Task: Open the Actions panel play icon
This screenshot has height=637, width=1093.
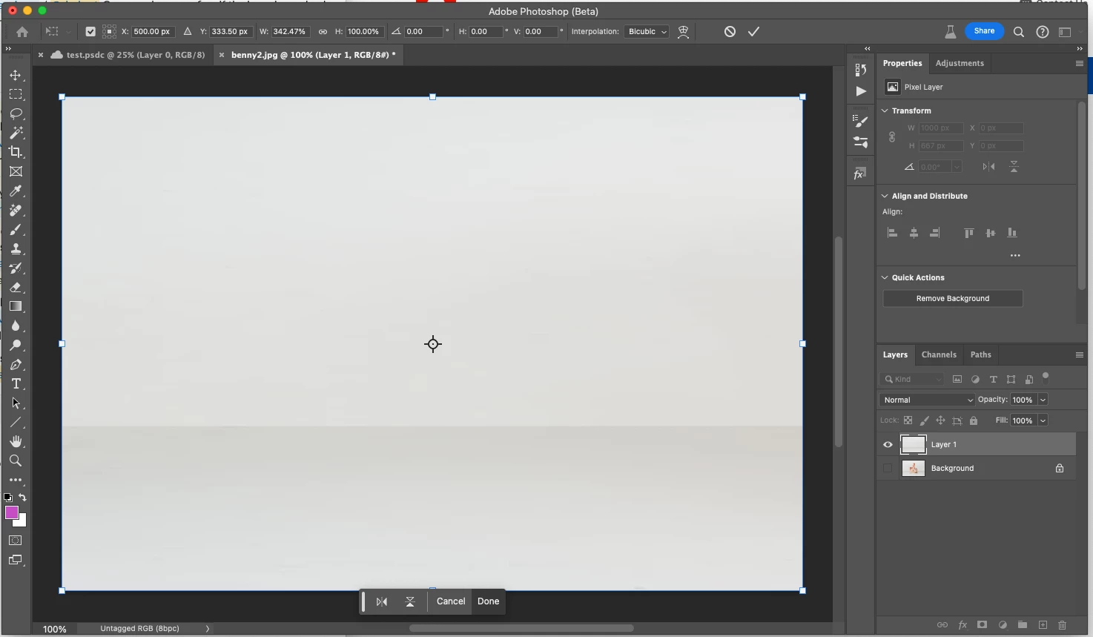Action: tap(860, 92)
